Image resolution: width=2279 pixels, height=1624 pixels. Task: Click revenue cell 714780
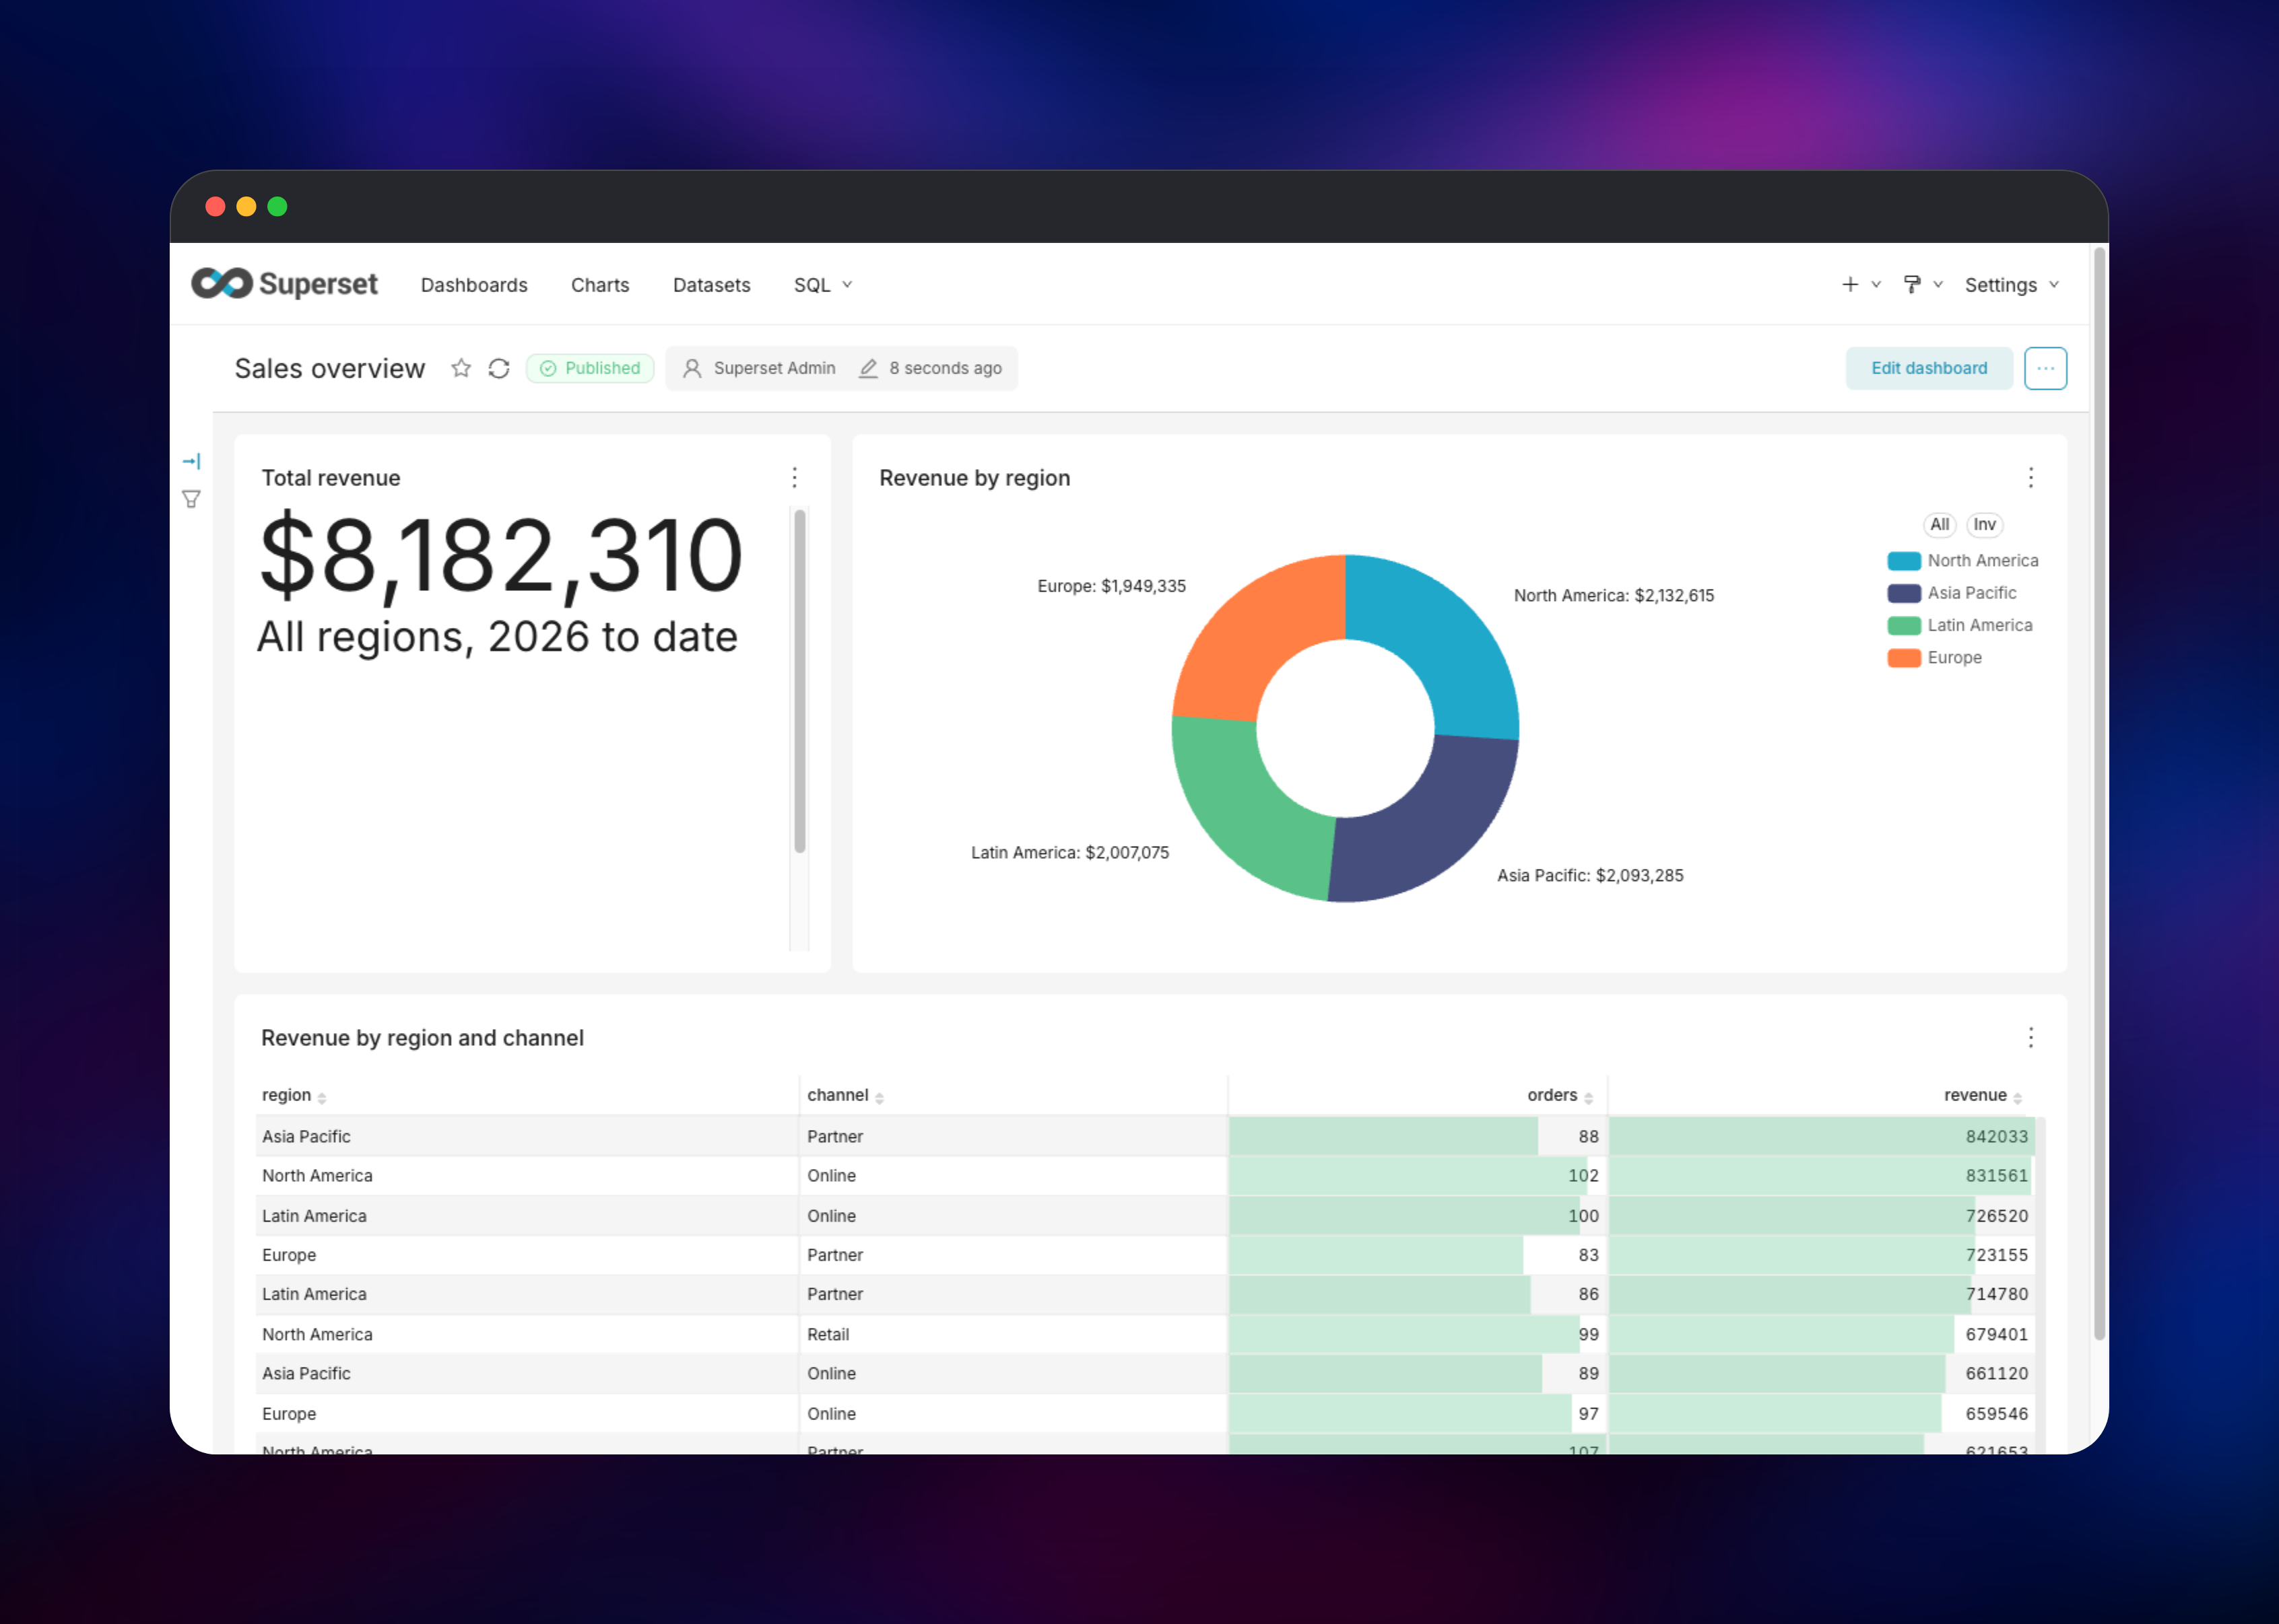point(1822,1294)
